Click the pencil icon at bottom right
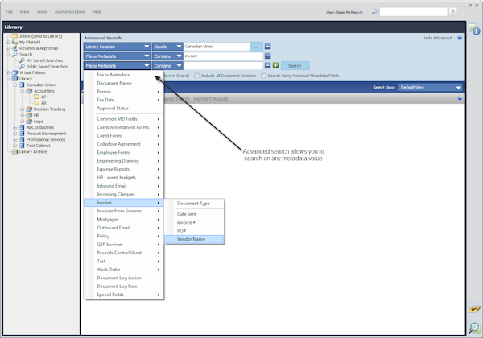Screen dimensions: 483x338 (474, 309)
